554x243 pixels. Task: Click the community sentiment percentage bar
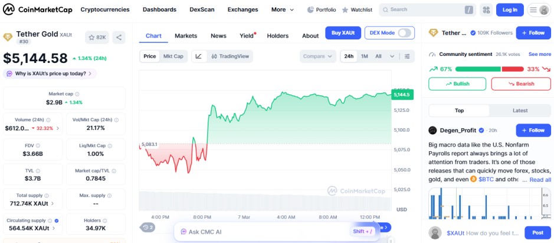point(489,69)
